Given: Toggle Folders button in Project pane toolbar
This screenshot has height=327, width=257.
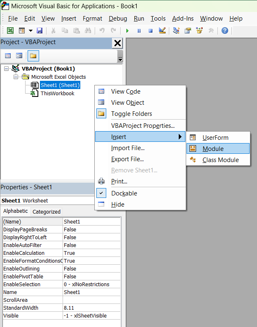Looking at the screenshot, I should pyautogui.click(x=33, y=56).
